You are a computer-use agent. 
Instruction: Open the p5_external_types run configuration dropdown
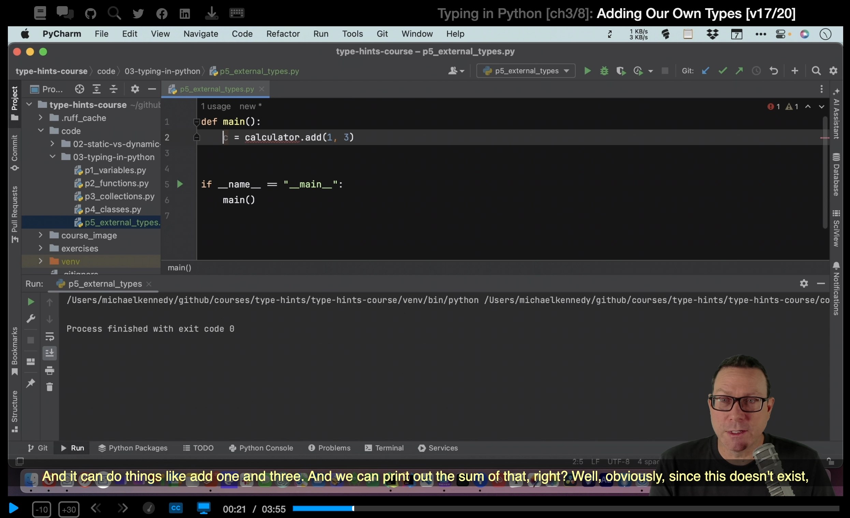point(526,71)
